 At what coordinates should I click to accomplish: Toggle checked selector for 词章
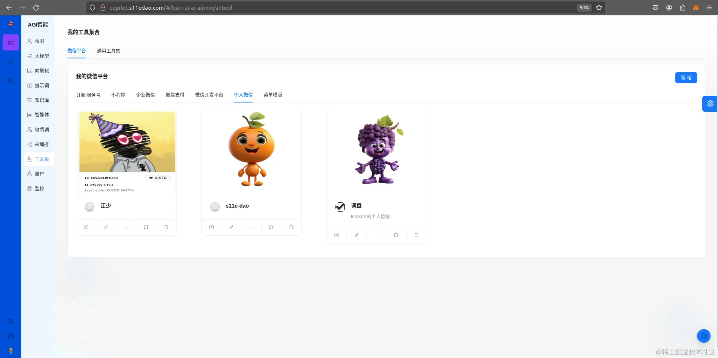tap(340, 206)
